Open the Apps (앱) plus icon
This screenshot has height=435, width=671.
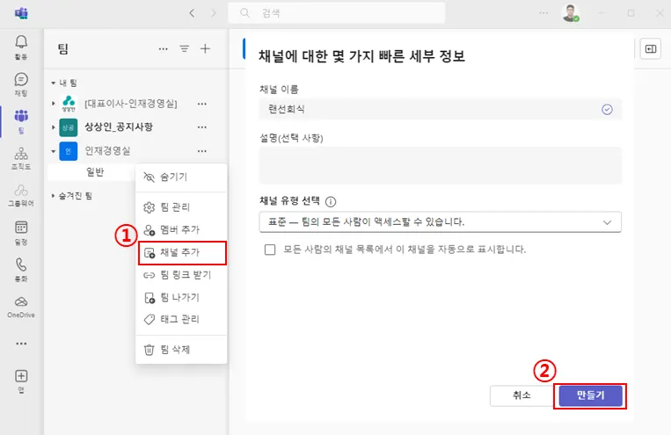(21, 381)
